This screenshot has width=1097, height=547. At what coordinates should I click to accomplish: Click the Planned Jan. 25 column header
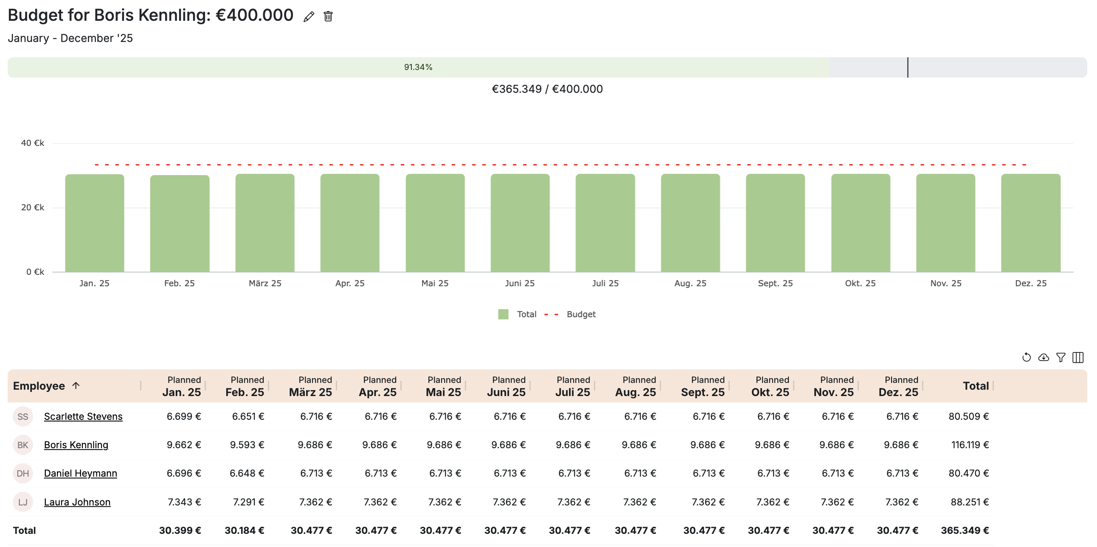pos(182,386)
